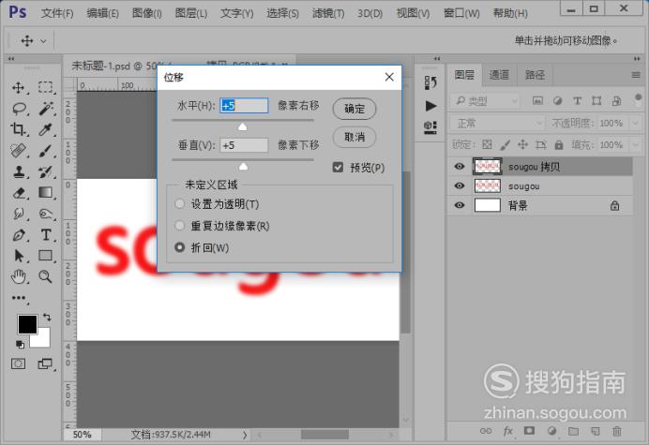Hide the sougou layer
Screen dimensions: 649x445
(x=459, y=185)
